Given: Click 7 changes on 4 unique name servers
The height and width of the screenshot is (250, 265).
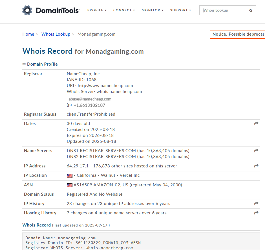Looking at the screenshot, I should [x=117, y=213].
